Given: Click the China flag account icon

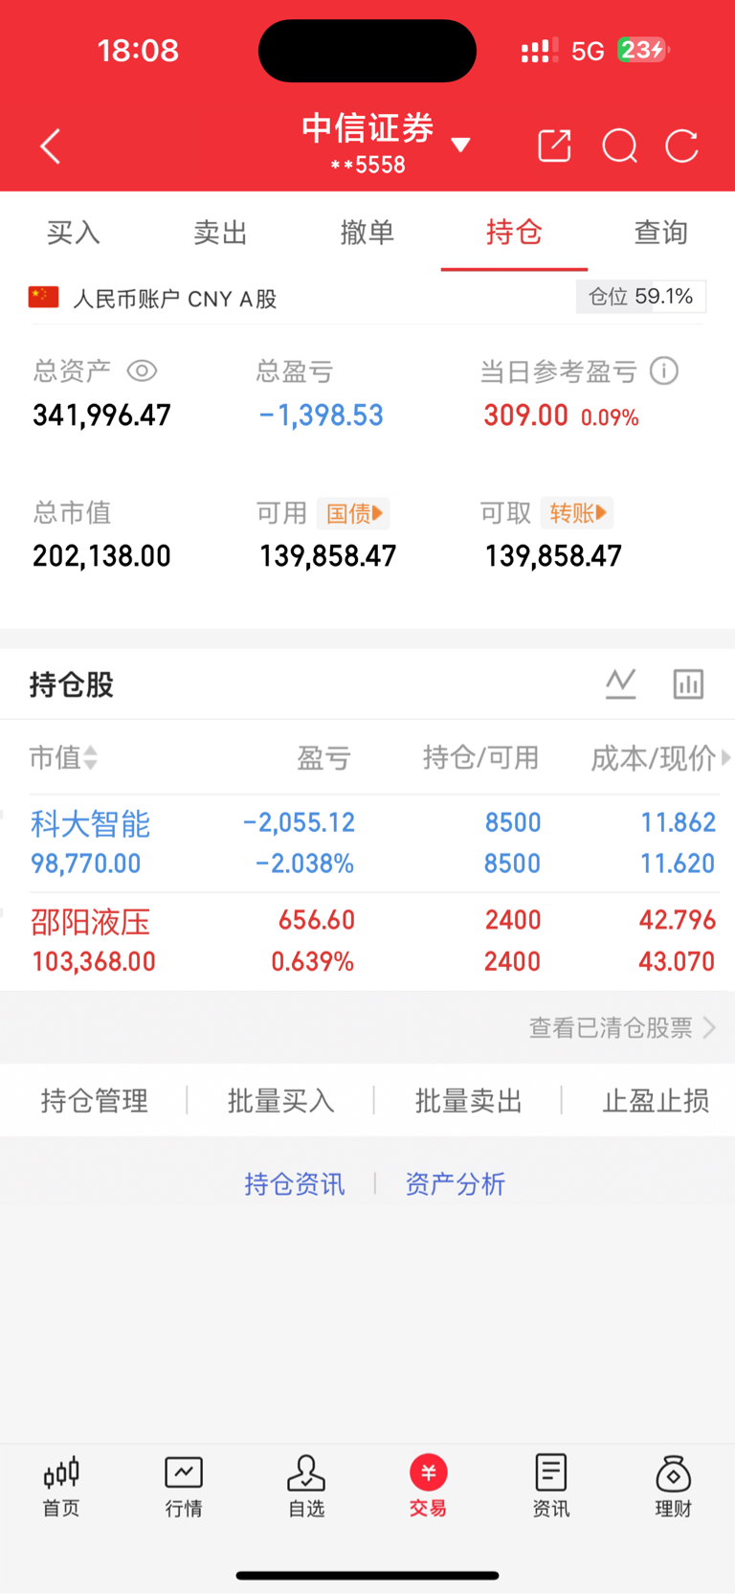Looking at the screenshot, I should click(43, 297).
